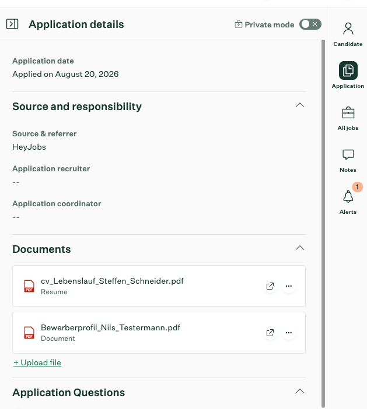Click the Application recruiter empty value
The height and width of the screenshot is (409, 367).
point(16,182)
